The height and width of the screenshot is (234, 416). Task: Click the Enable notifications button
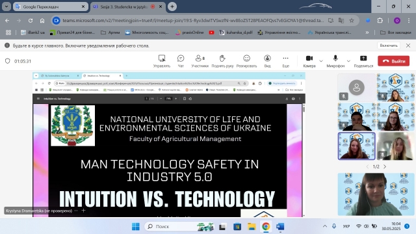(389, 45)
